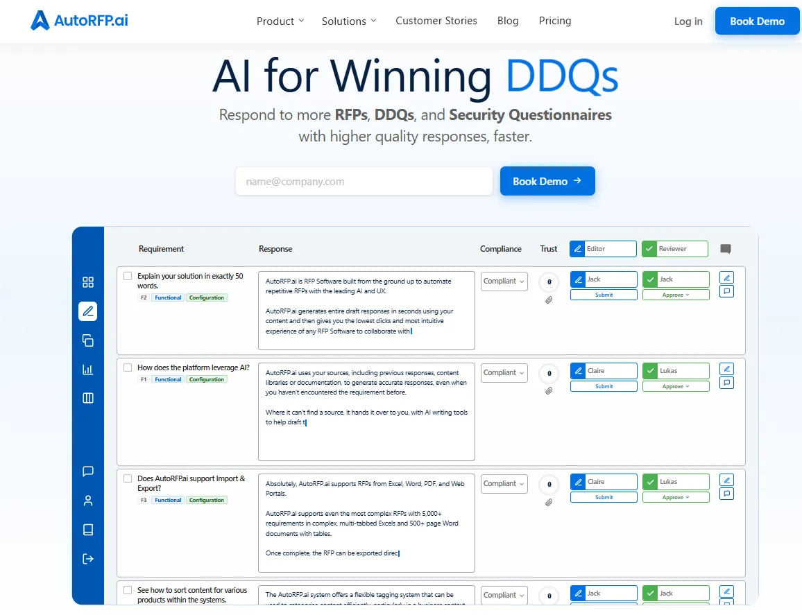Click the comments icon in table header

pos(725,249)
